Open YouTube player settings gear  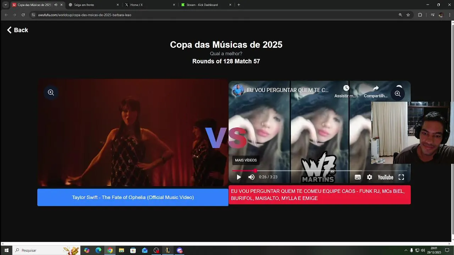click(370, 177)
